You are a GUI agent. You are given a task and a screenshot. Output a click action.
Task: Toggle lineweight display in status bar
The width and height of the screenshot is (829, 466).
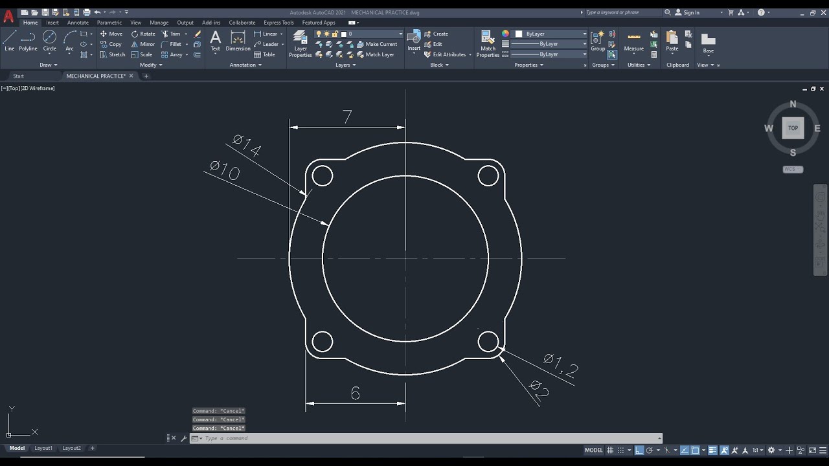[x=712, y=450]
